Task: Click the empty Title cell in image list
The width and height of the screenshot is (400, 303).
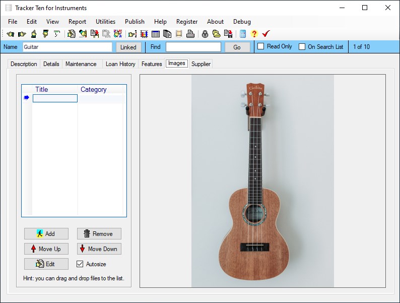Action: click(x=55, y=98)
